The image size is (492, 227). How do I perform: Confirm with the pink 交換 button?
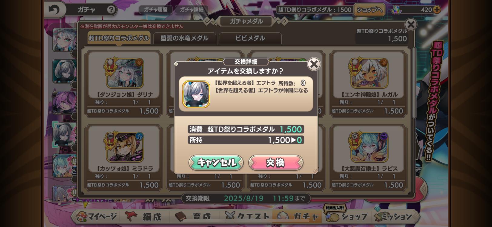tap(276, 163)
